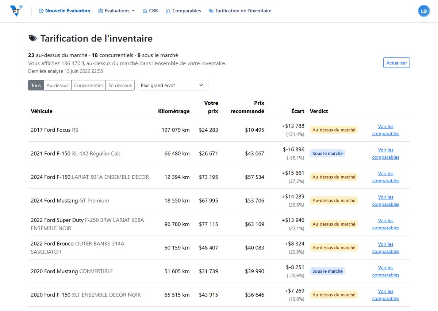Screen dimensions: 438x311
Task: Click the +$15 661 gap value
Action: (293, 173)
